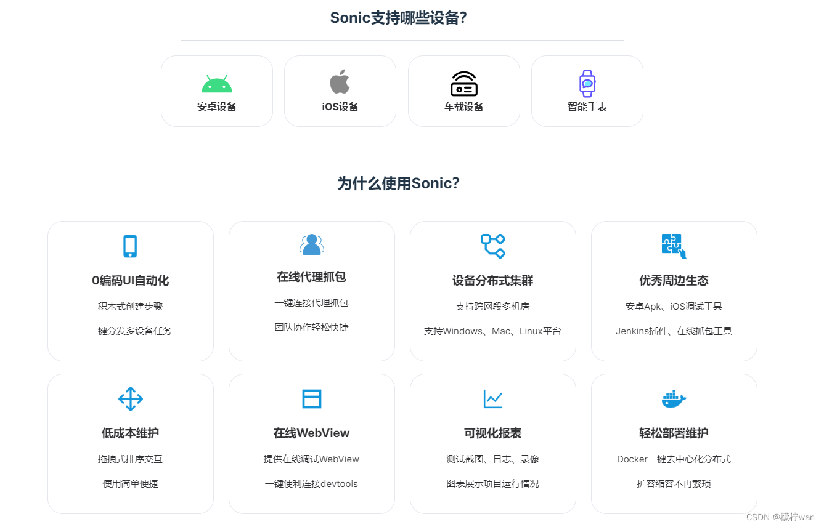
Task: Click the user icon above 在线代理抓包
Action: [312, 244]
